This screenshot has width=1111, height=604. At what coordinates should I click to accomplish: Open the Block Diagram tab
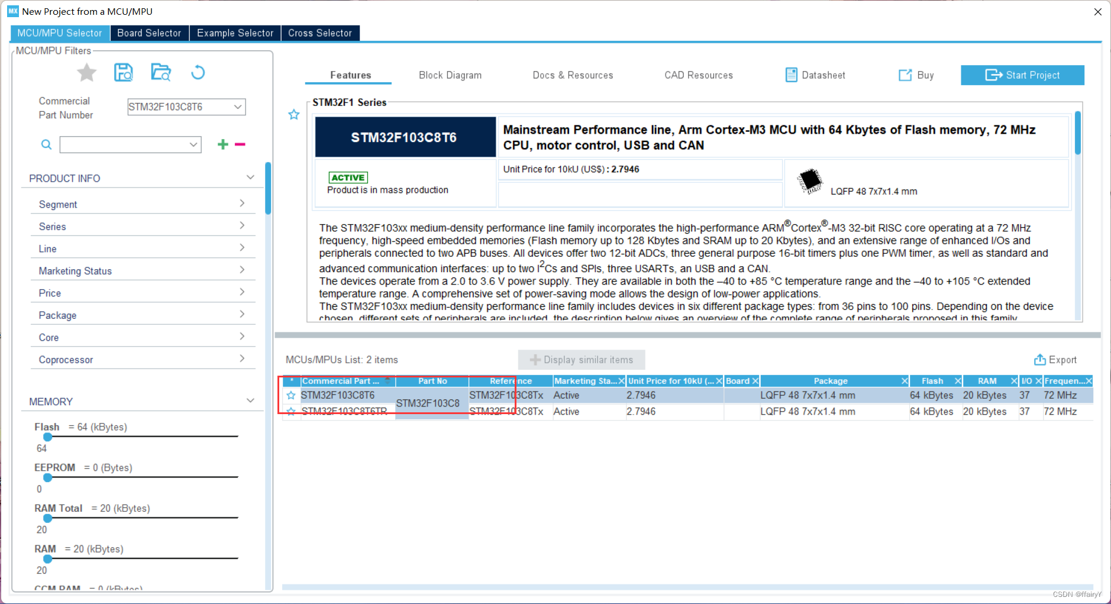coord(450,75)
